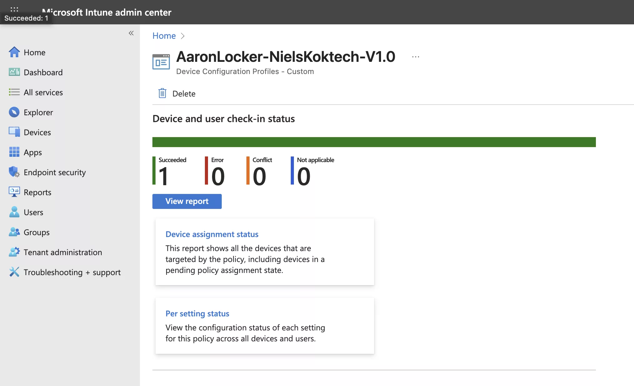Click the trash can Delete icon

[162, 93]
